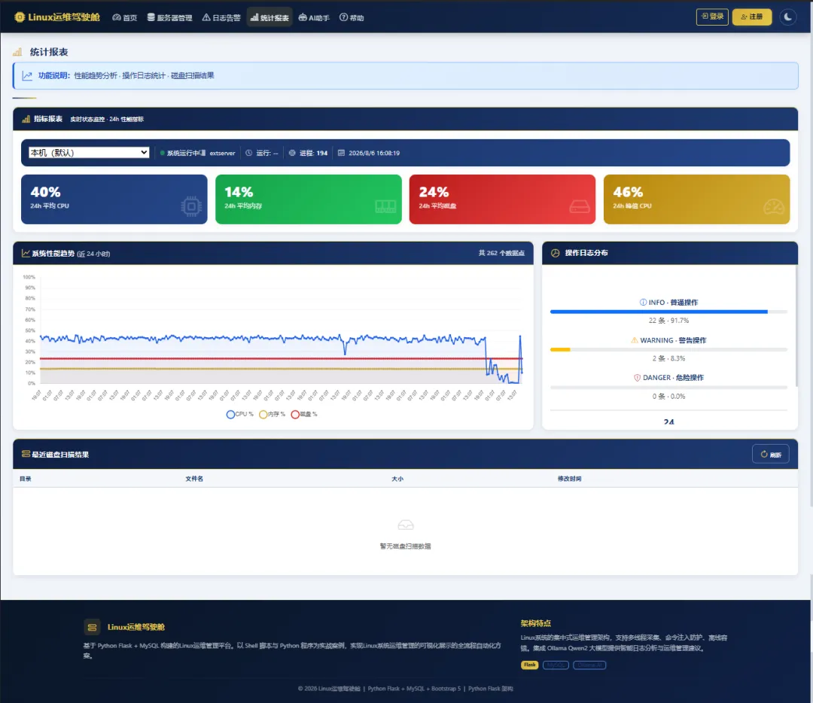Click the green 系统运行中 status dot

(163, 153)
